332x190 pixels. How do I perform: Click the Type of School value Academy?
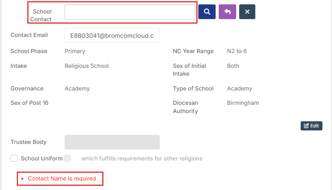click(x=240, y=89)
